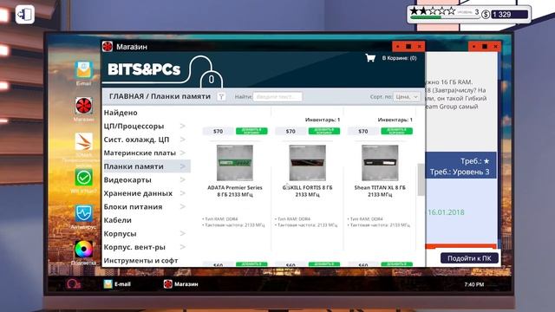Select Хранение данных category

tap(138, 193)
